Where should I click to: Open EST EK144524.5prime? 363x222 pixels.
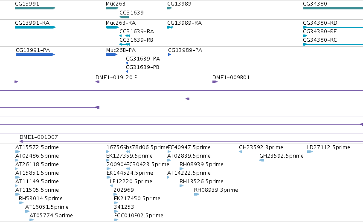point(130,173)
